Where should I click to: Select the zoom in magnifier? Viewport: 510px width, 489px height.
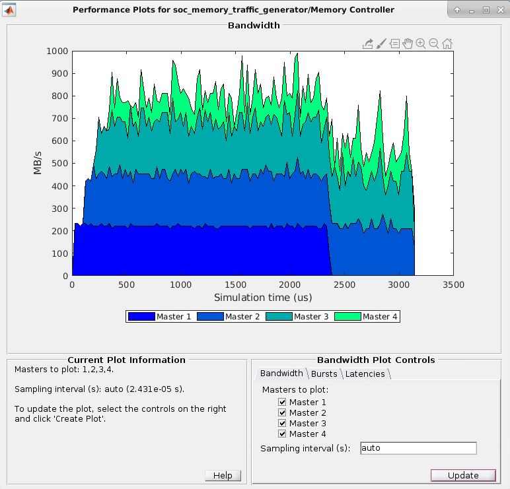click(x=421, y=44)
